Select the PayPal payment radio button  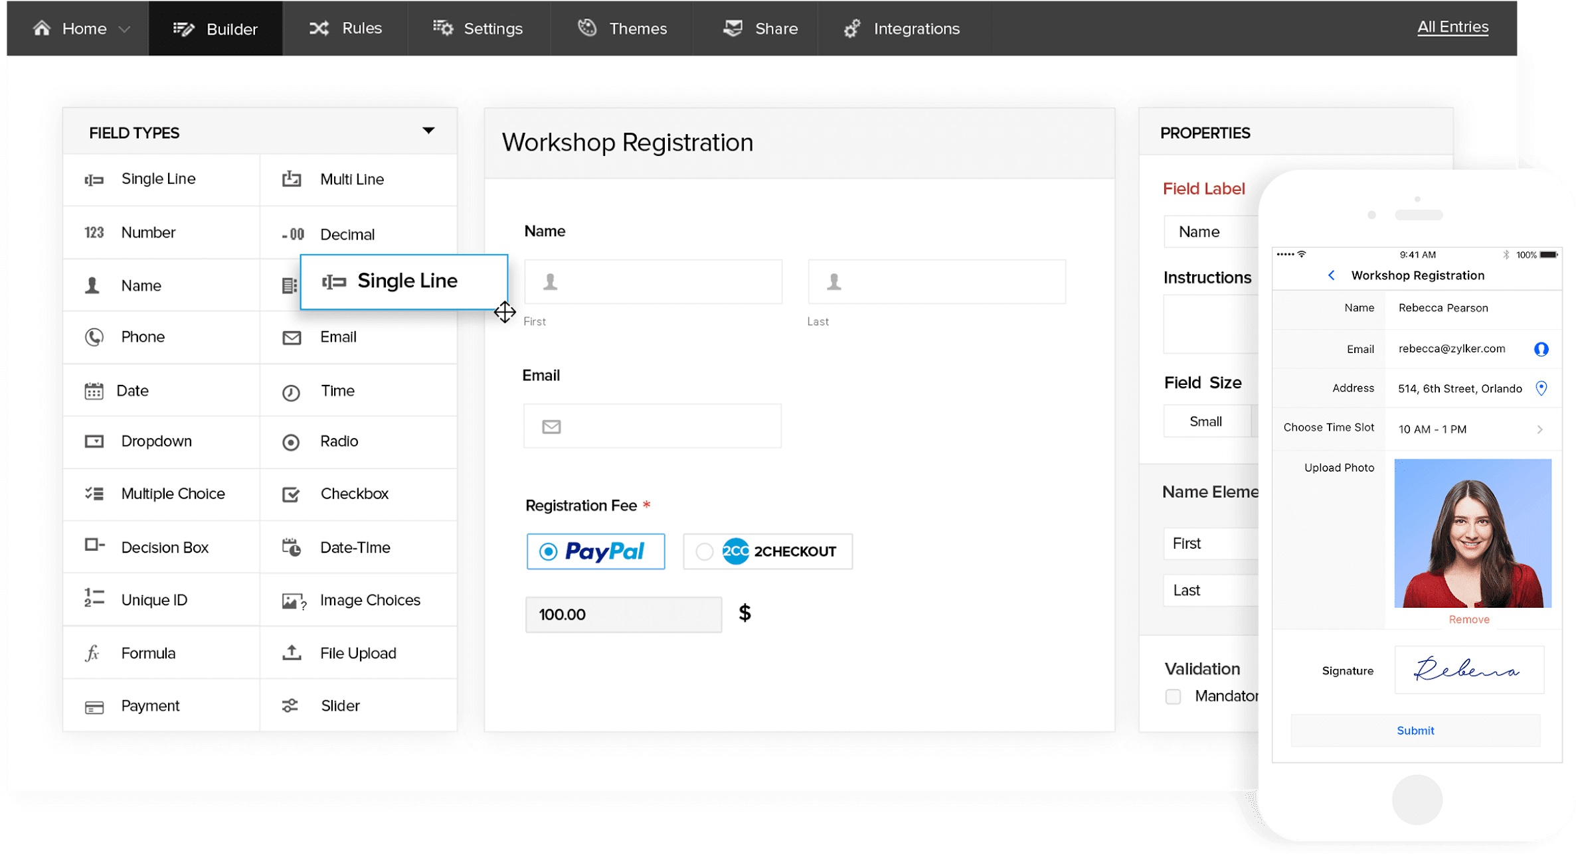point(548,551)
